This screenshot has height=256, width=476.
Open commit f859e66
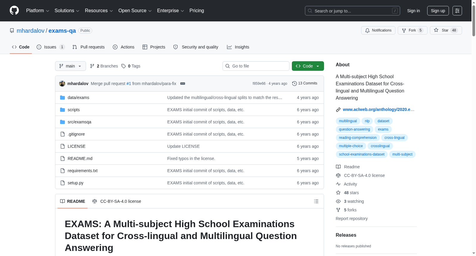coord(259,84)
